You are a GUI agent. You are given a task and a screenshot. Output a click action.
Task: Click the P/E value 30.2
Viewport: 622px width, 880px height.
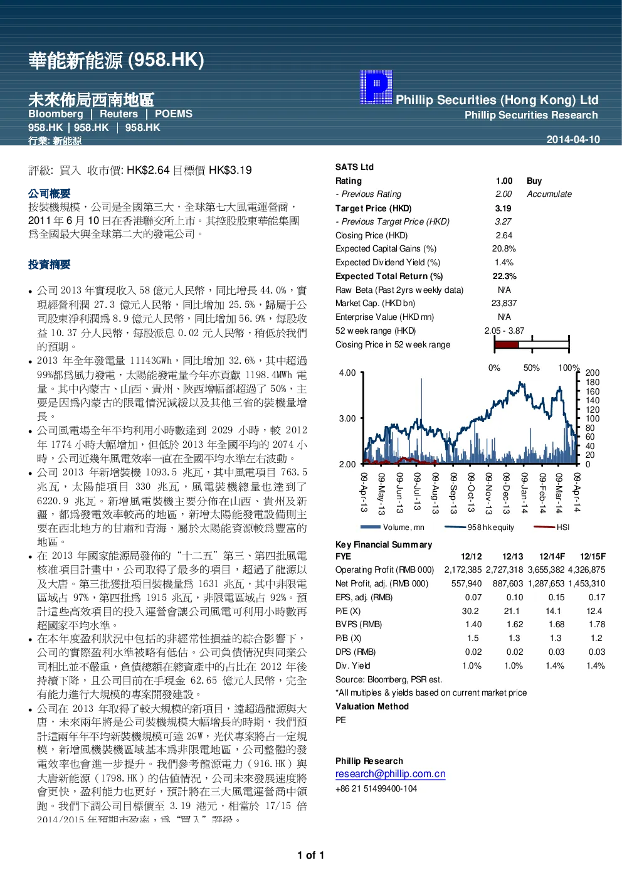(x=470, y=611)
